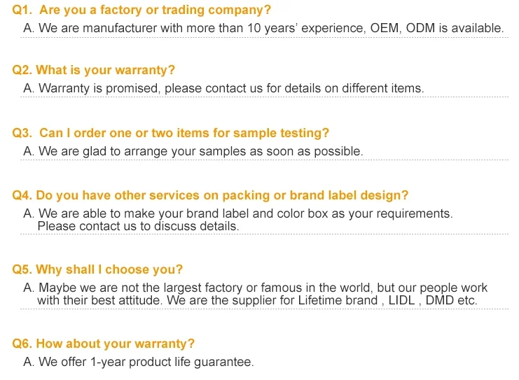Select the "Warranty is promised" answer text
The width and height of the screenshot is (519, 380).
[x=223, y=88]
